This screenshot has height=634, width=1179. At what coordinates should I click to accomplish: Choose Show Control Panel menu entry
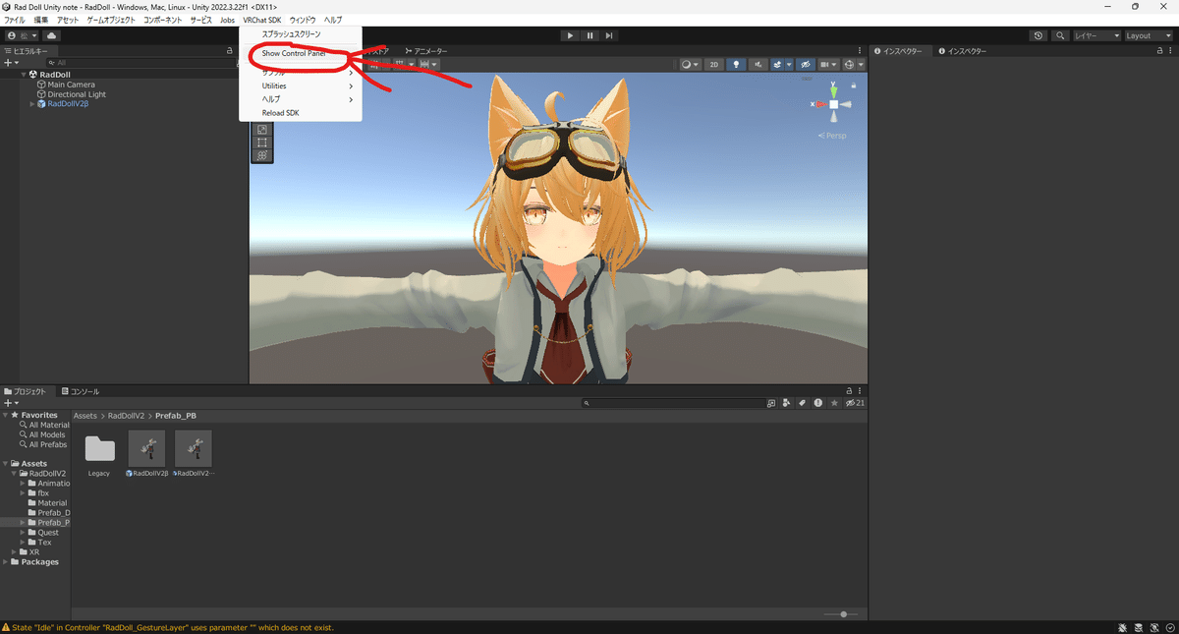301,53
